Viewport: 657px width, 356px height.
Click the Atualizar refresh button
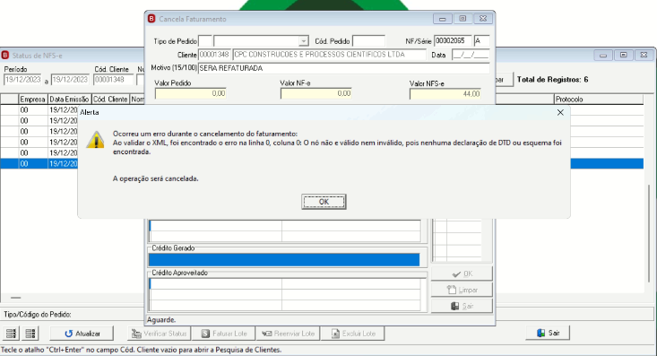click(x=82, y=334)
